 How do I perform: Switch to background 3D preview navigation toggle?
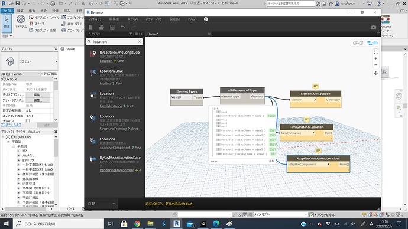pos(358,43)
